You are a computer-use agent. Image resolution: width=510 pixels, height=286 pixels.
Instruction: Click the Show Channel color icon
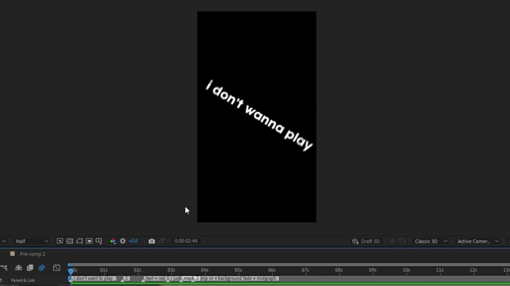coord(113,241)
